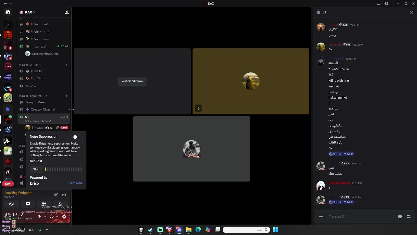The width and height of the screenshot is (417, 235).
Task: Open the Rizer server icon
Action: (8, 56)
